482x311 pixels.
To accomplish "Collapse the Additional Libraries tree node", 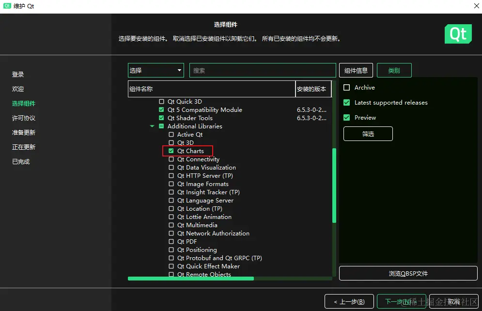I will point(152,126).
